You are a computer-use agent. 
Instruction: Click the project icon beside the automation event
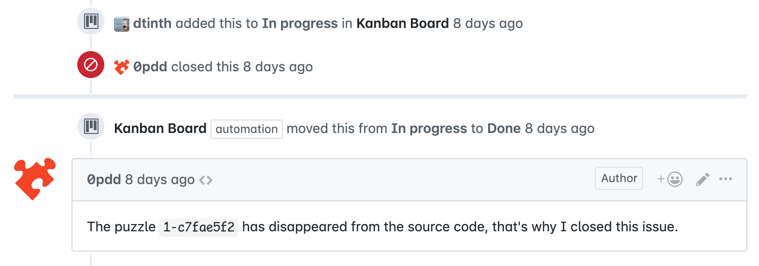pyautogui.click(x=91, y=127)
